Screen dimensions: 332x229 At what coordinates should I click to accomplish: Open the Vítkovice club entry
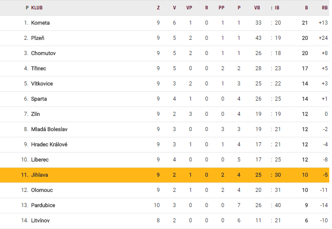tap(42, 84)
